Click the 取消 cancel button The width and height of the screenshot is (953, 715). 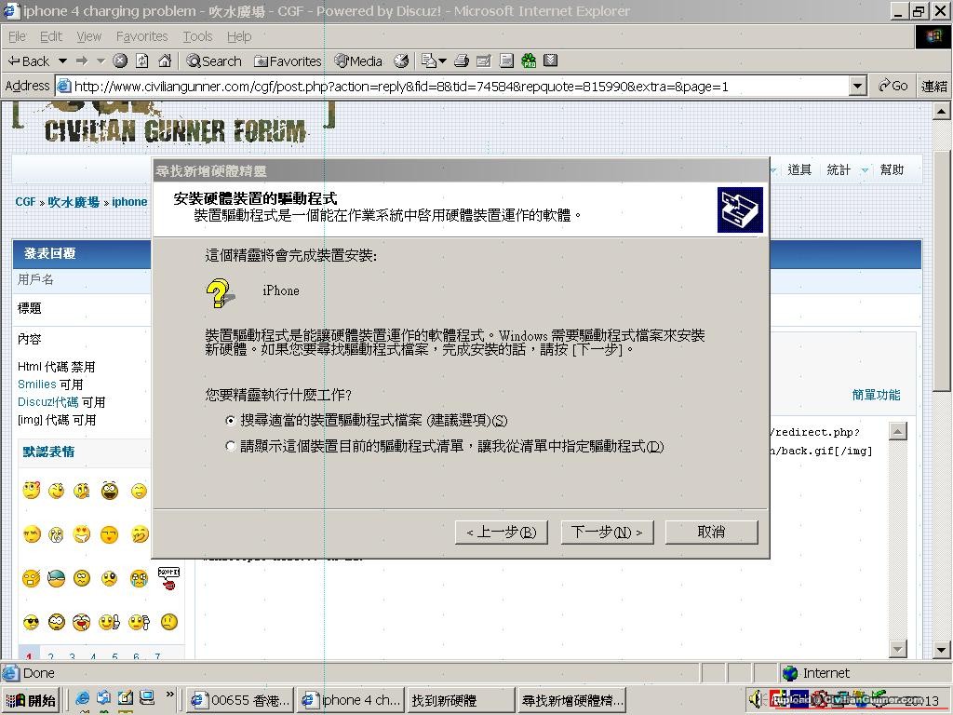click(x=711, y=533)
